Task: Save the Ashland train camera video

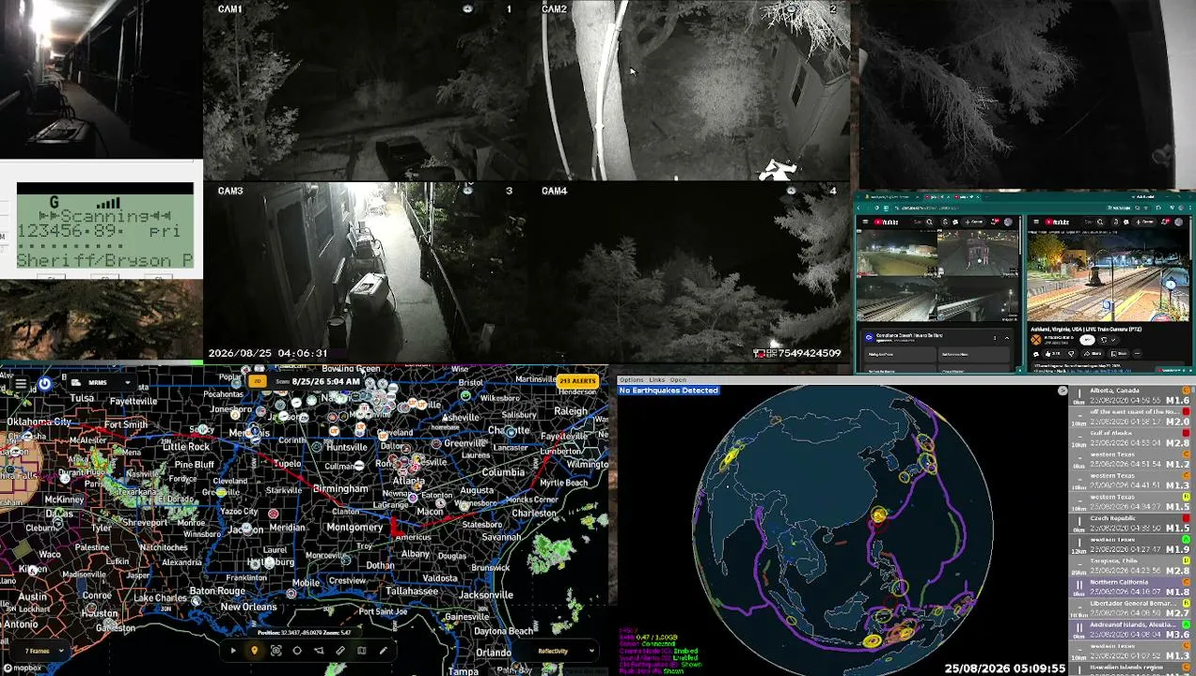Action: pos(1119,354)
